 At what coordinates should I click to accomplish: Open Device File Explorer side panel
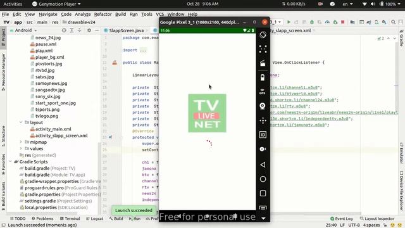(402, 190)
